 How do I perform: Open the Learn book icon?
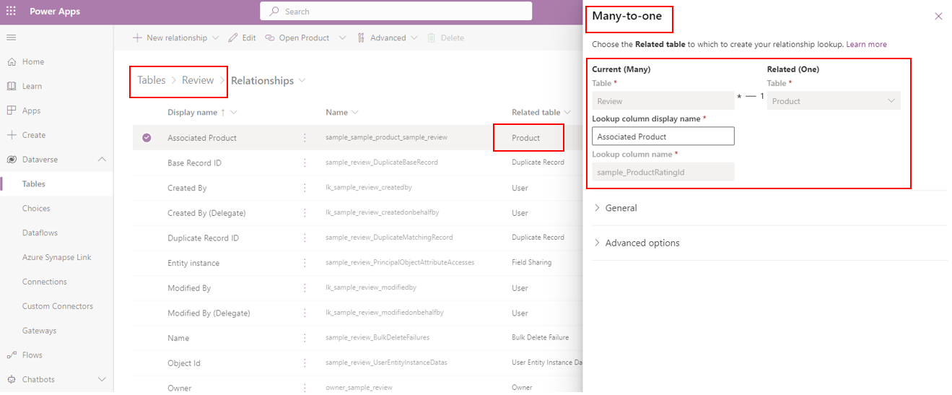click(x=12, y=87)
